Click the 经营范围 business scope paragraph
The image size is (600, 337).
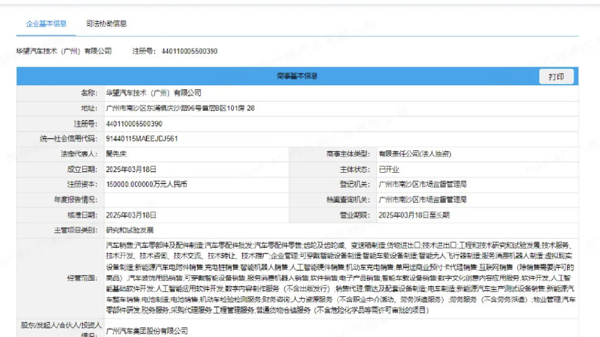341,278
